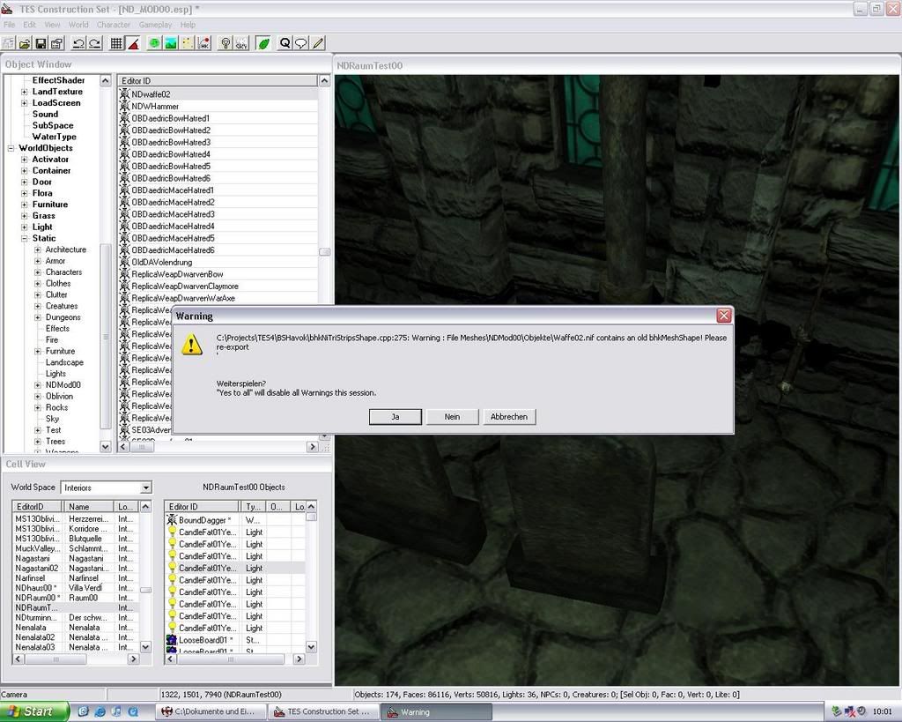
Task: Collapse the Static tree node
Action: click(26, 238)
